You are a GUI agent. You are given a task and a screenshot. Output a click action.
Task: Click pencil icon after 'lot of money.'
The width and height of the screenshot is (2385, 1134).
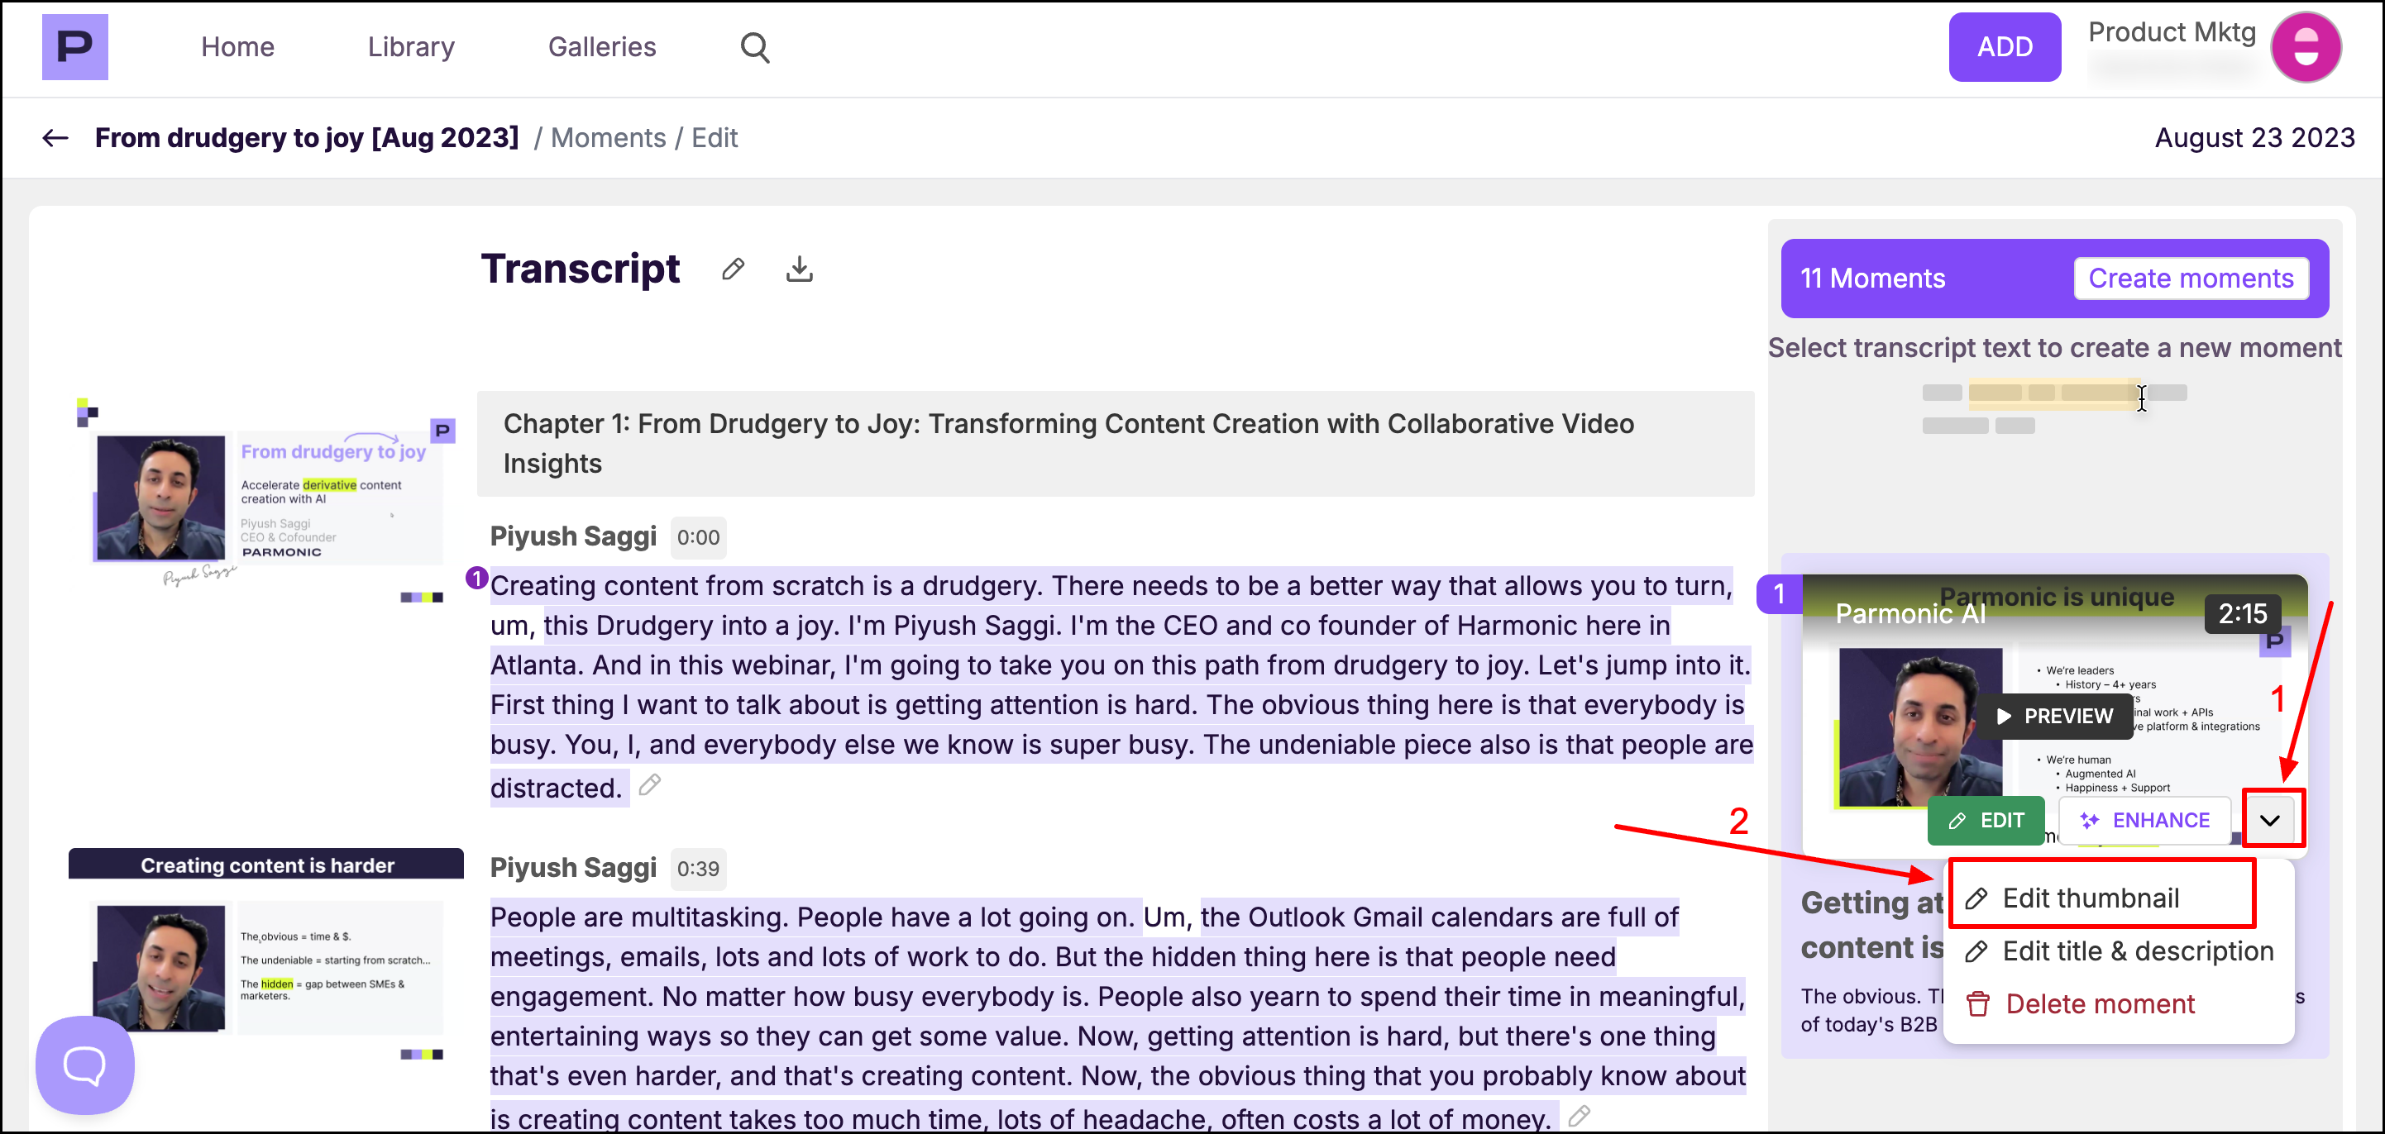coord(1579,1117)
